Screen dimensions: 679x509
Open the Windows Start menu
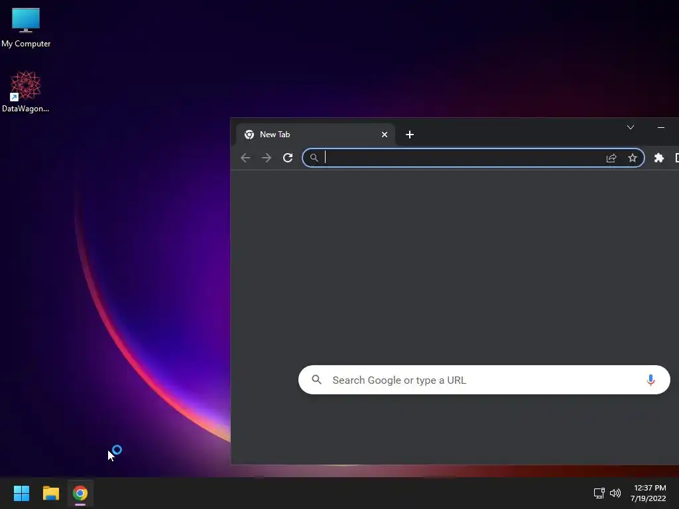tap(21, 493)
